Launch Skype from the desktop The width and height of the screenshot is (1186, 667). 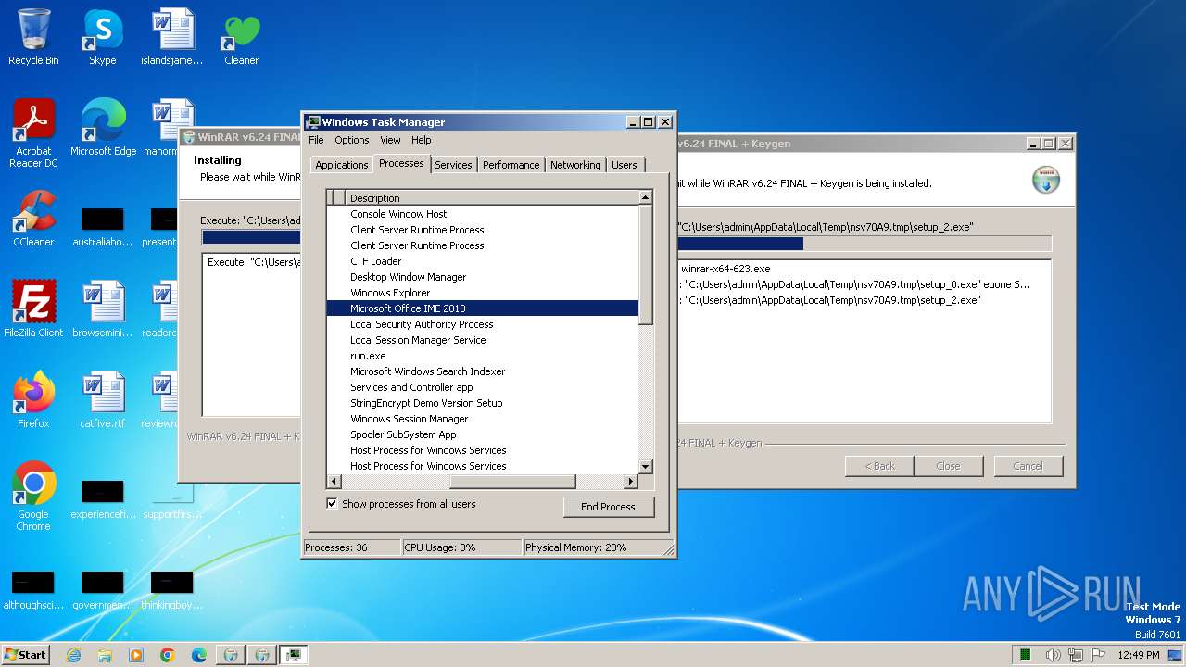tap(102, 37)
